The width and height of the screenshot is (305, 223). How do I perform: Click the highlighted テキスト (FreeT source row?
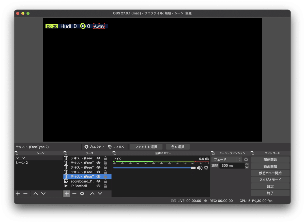[87, 177]
